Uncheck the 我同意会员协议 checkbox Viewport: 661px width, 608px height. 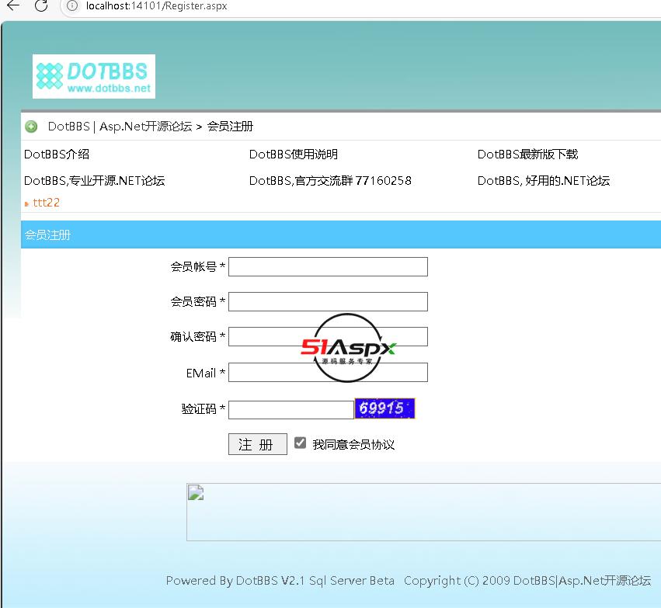tap(300, 443)
